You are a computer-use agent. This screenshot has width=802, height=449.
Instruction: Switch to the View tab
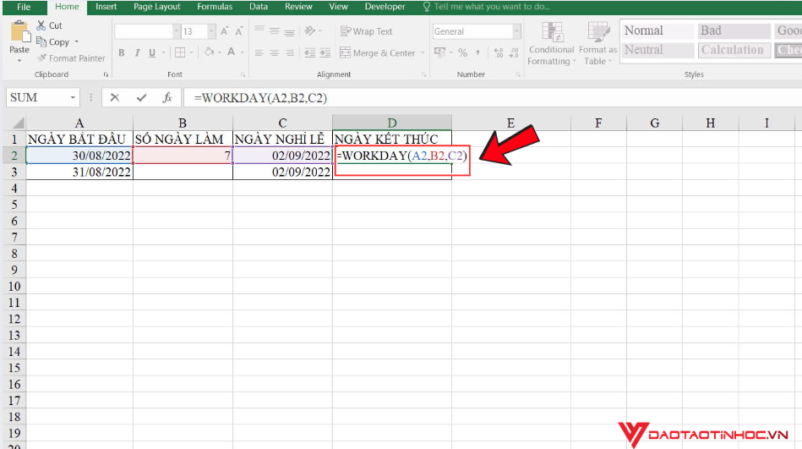tap(338, 7)
